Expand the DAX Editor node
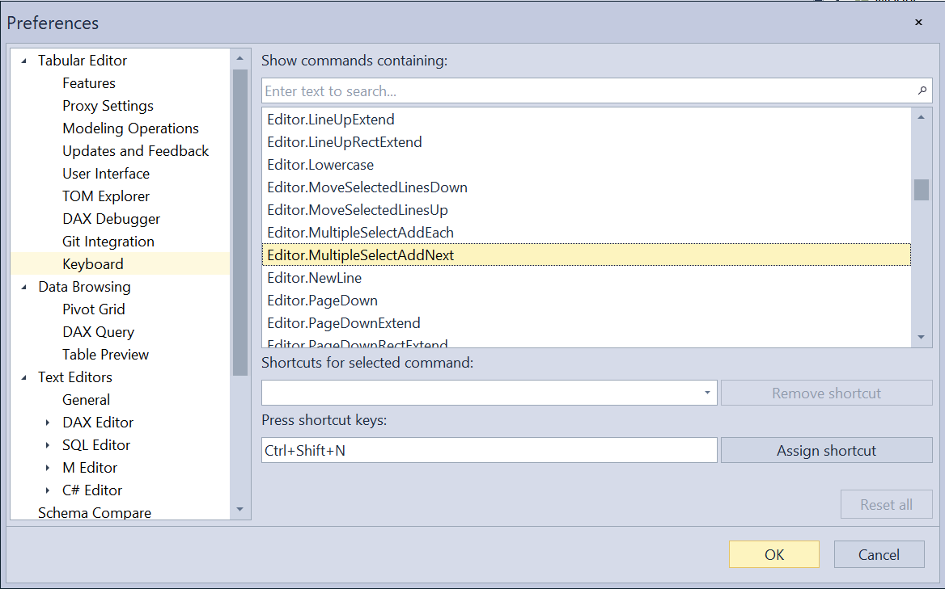Image resolution: width=945 pixels, height=589 pixels. coord(48,422)
